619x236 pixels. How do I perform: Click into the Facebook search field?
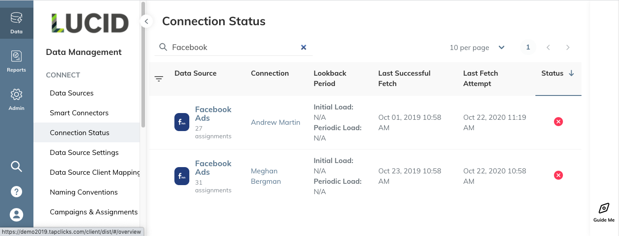click(x=234, y=47)
